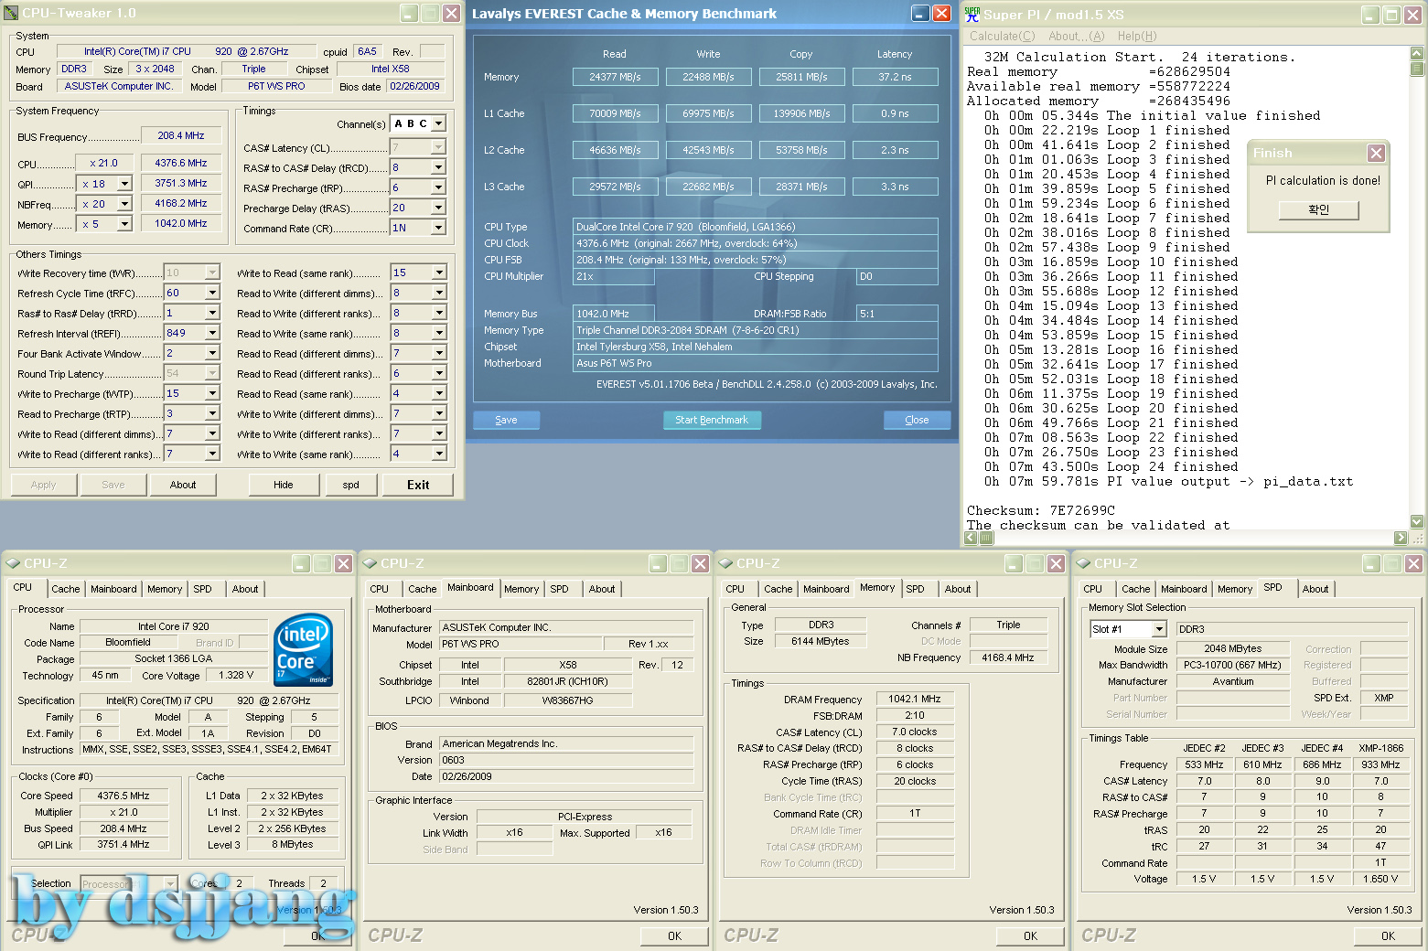Screen dimensions: 1428x951
Task: Click the first CPU-Z window title icon
Action: (13, 563)
